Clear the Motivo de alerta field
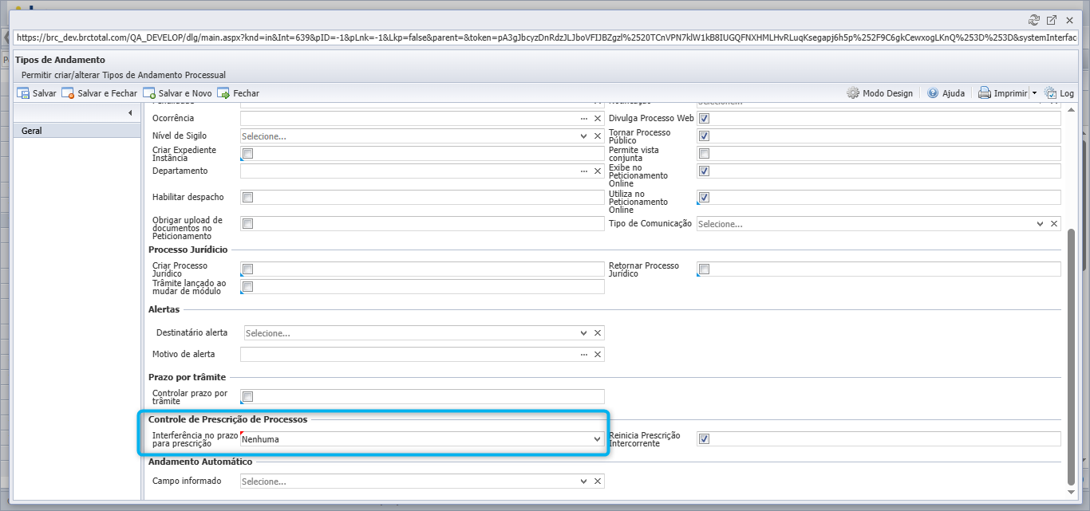Viewport: 1090px width, 511px height. (x=597, y=354)
